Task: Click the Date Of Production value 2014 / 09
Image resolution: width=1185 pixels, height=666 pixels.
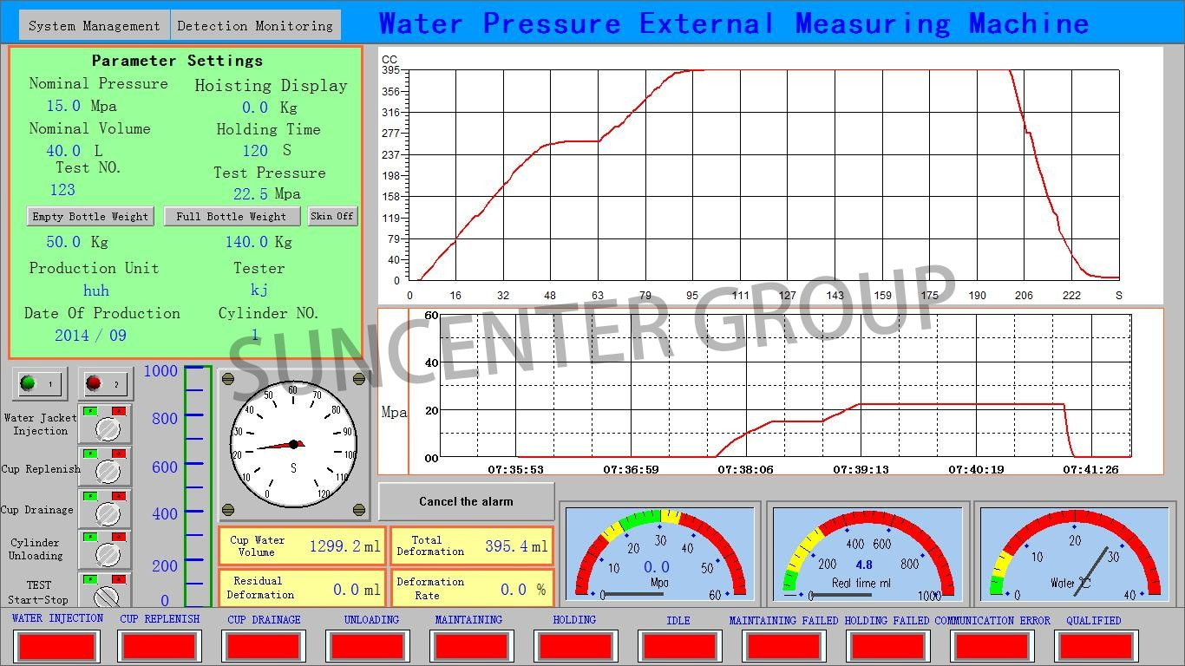Action: [90, 336]
